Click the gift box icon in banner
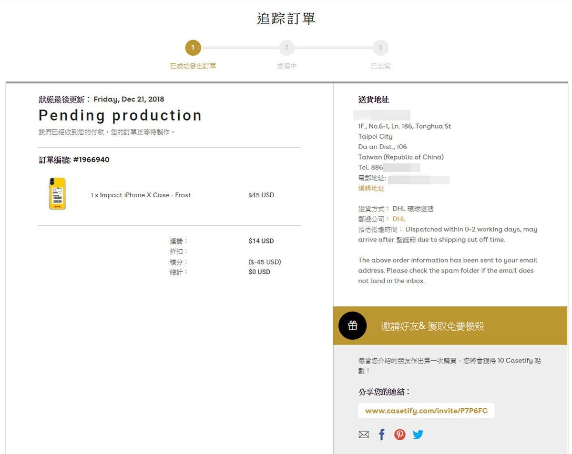 (x=352, y=326)
